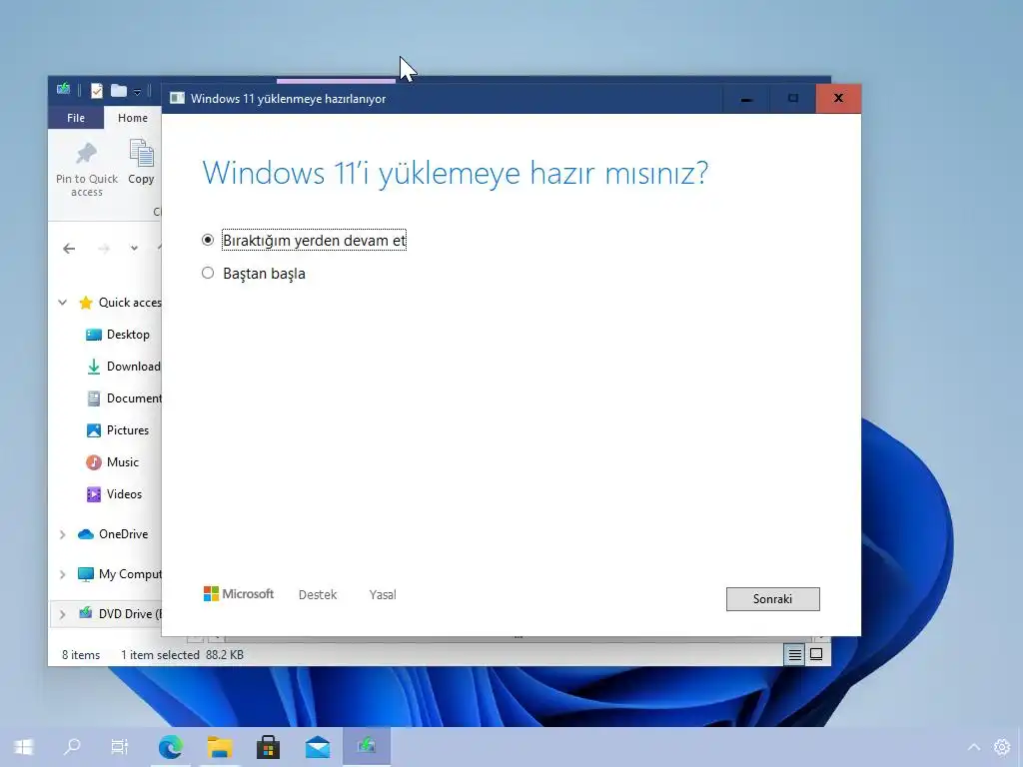Switch Explorer to details view

(794, 654)
